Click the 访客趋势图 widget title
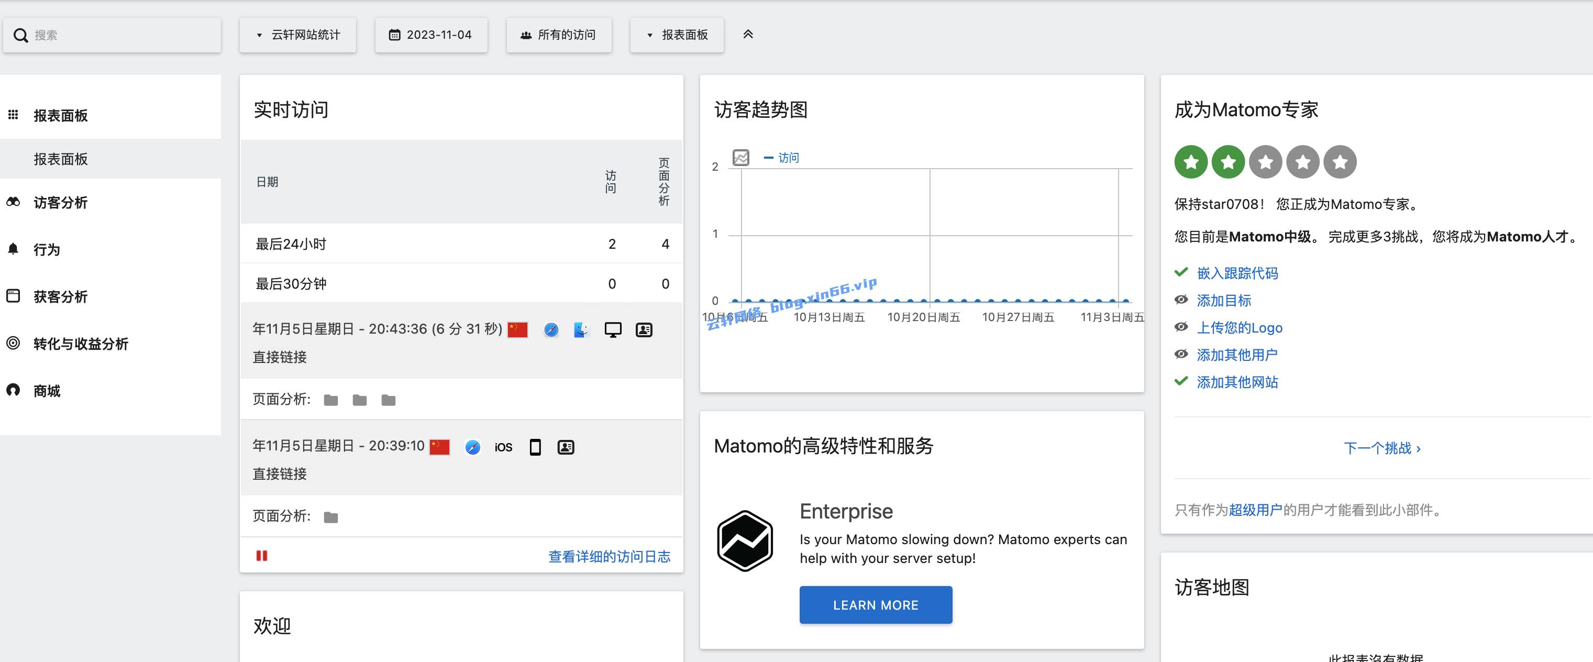Viewport: 1593px width, 662px height. (x=761, y=109)
